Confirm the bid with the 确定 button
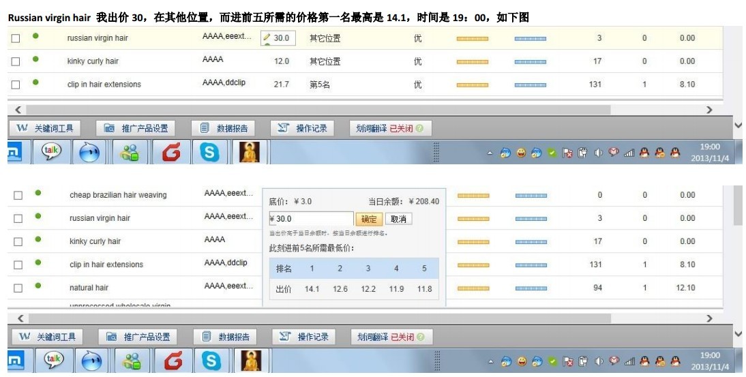Image resolution: width=746 pixels, height=377 pixels. click(369, 219)
